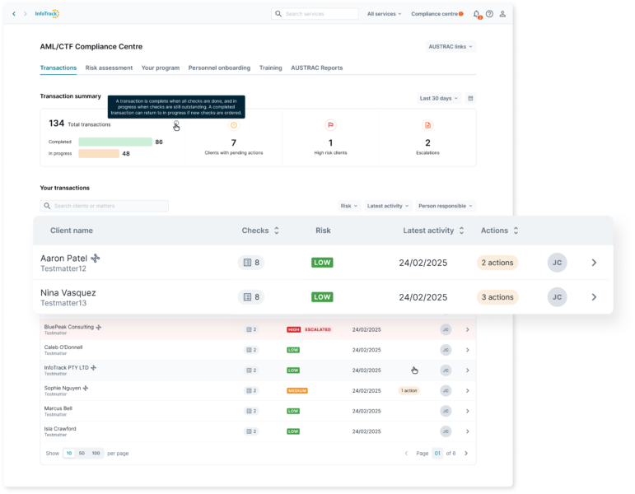The width and height of the screenshot is (635, 494).
Task: Click the green Completed progress bar
Action: pos(115,142)
